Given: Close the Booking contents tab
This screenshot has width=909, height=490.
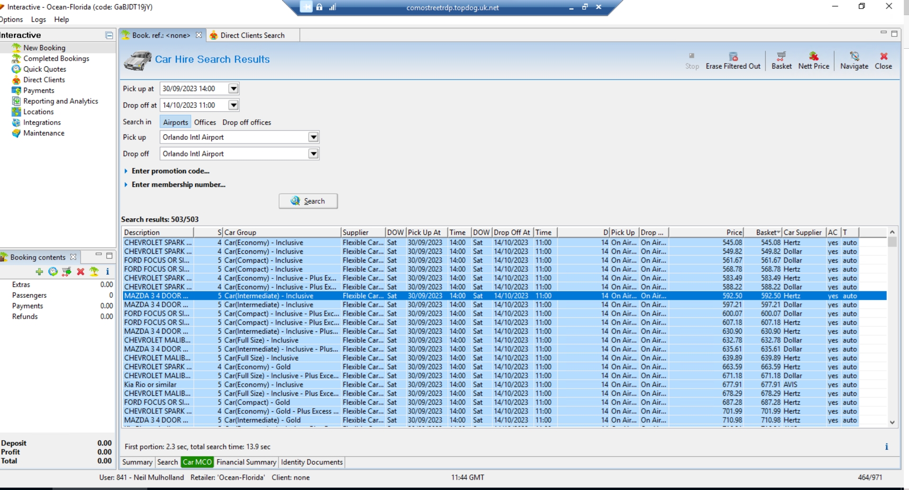Looking at the screenshot, I should (x=73, y=257).
